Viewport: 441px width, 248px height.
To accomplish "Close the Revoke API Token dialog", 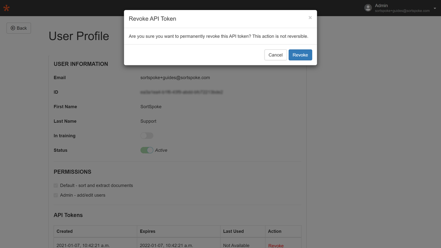I will pyautogui.click(x=310, y=18).
